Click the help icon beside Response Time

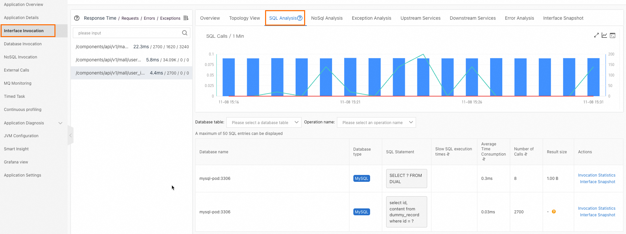coord(77,18)
